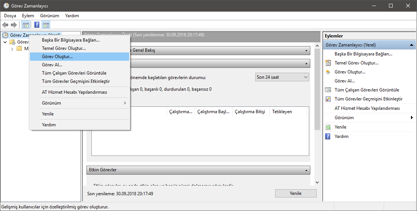Click the Görev Oluştur icon in Eylemler pane
417x211 pixels.
pos(328,72)
